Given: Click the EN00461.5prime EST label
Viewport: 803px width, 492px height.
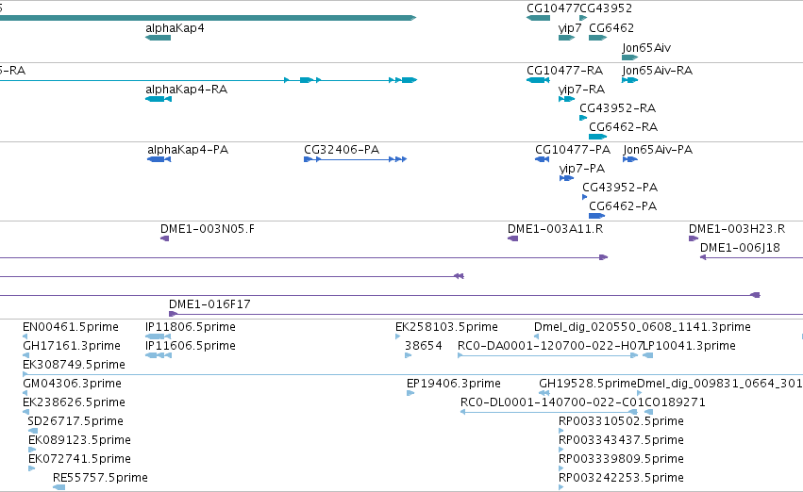Looking at the screenshot, I should tap(71, 327).
